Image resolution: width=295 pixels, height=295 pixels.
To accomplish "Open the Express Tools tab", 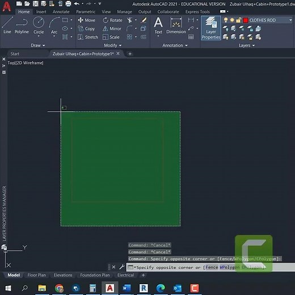I will [x=197, y=12].
